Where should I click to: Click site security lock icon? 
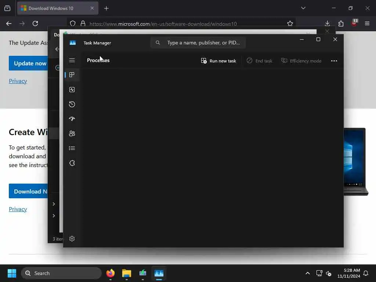tap(83, 23)
